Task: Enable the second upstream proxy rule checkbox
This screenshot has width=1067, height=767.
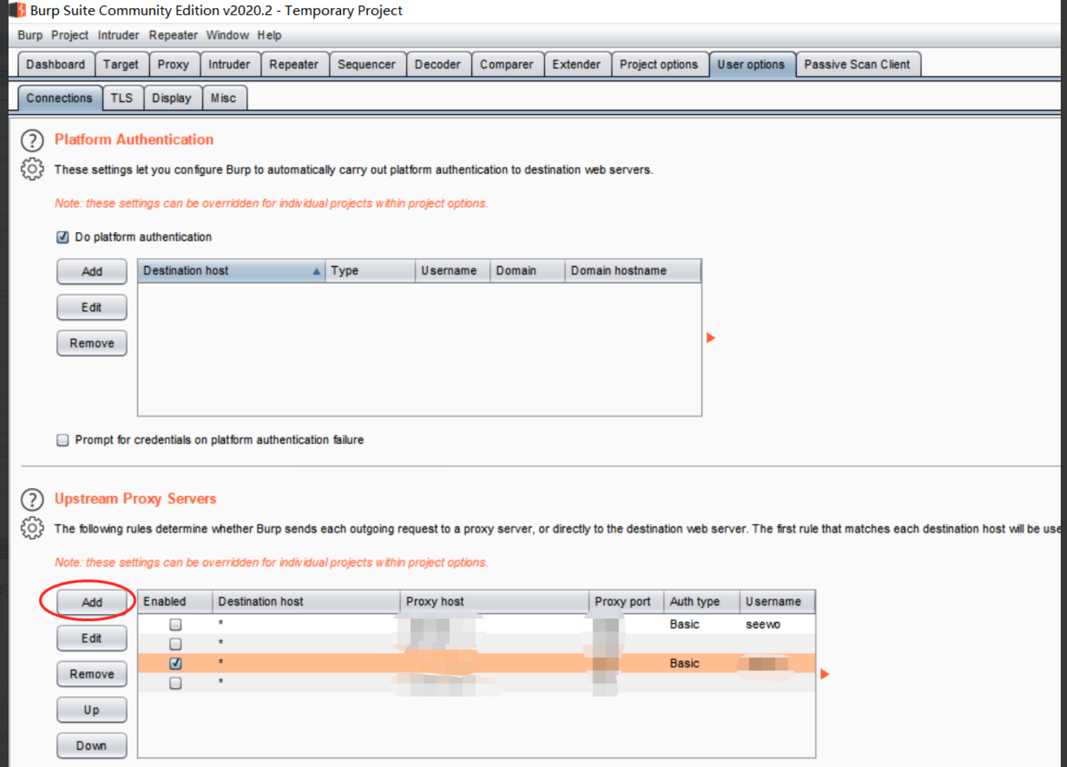Action: 176,644
